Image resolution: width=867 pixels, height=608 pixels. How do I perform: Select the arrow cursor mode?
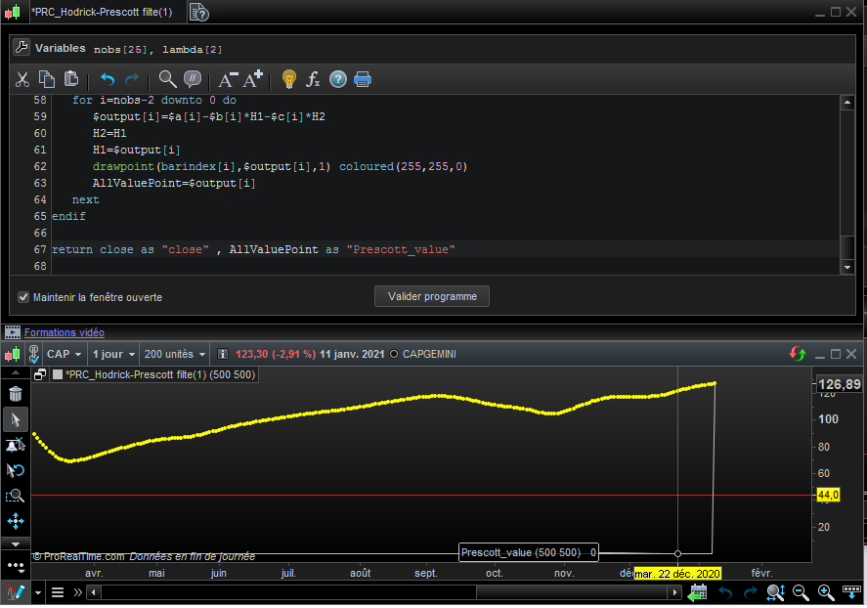[x=16, y=419]
